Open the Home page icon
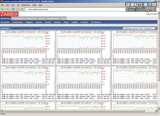Viewport: 160px width, 116px height. 22,9
